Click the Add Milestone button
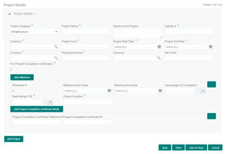This screenshot has height=154, width=225. [22, 77]
